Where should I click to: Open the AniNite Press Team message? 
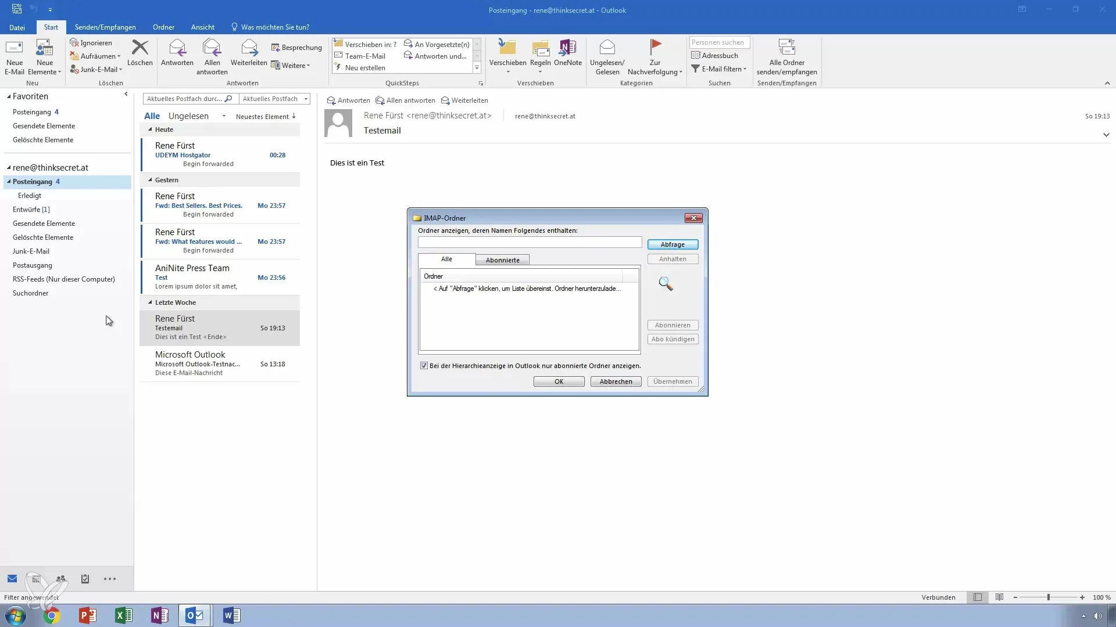pyautogui.click(x=220, y=277)
